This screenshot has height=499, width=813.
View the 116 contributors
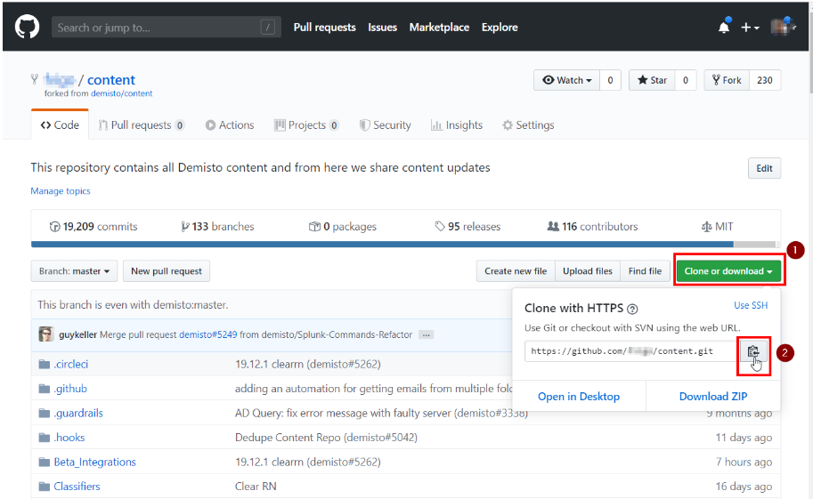click(x=593, y=227)
